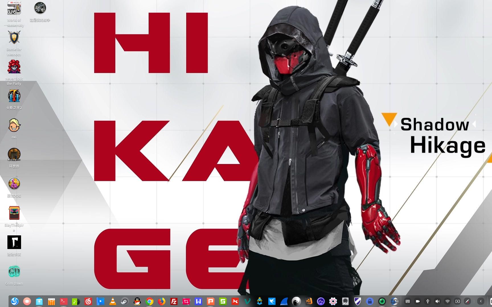This screenshot has height=307, width=492.
Task: Select the 环世界 RimWorld desktop icon
Action: pyautogui.click(x=14, y=158)
